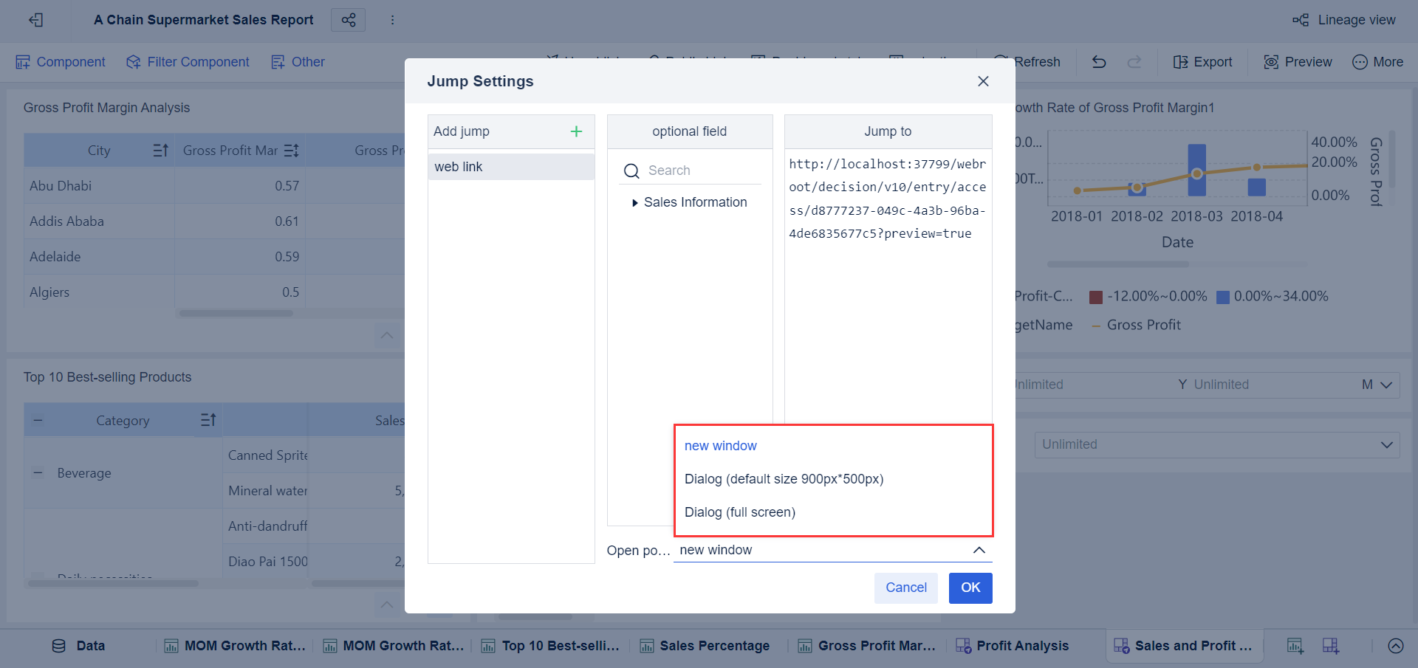This screenshot has width=1418, height=668.
Task: Click the Lineage view icon
Action: point(1301,20)
